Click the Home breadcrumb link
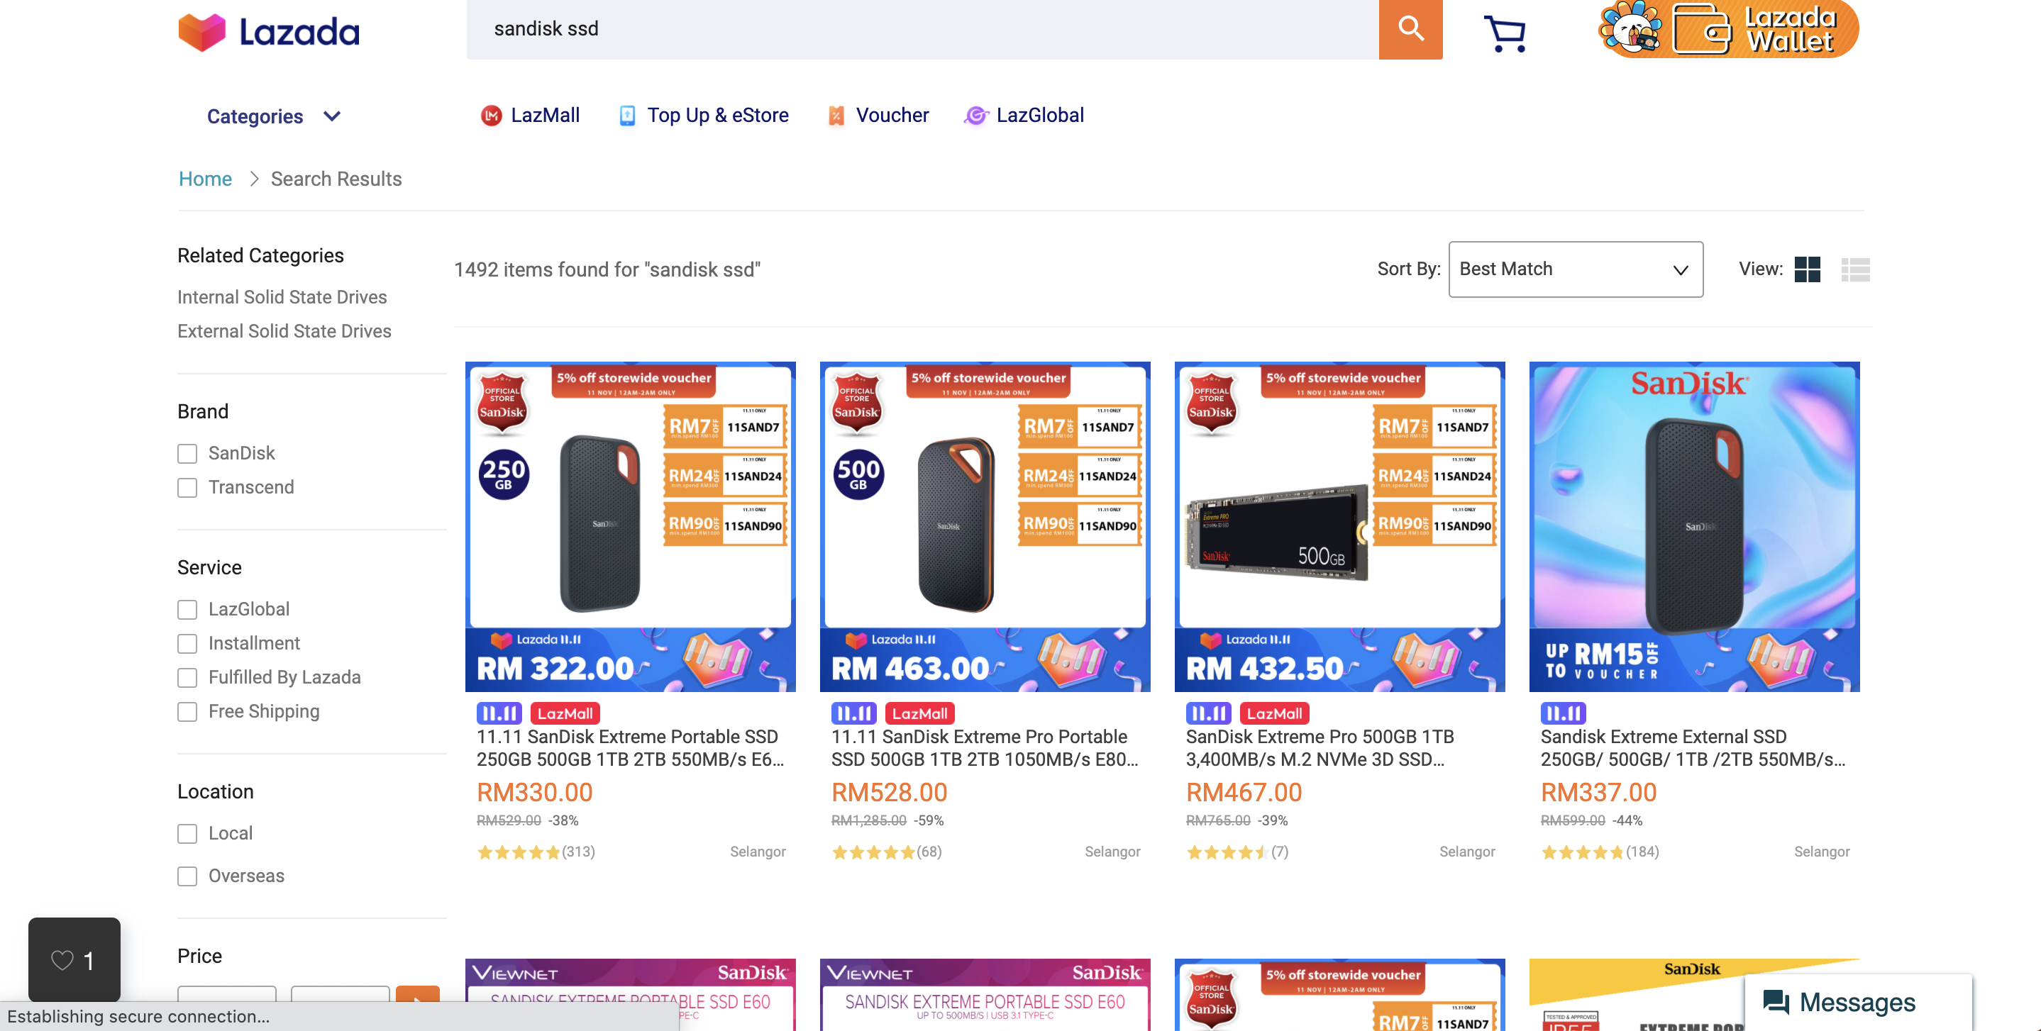 pyautogui.click(x=204, y=179)
